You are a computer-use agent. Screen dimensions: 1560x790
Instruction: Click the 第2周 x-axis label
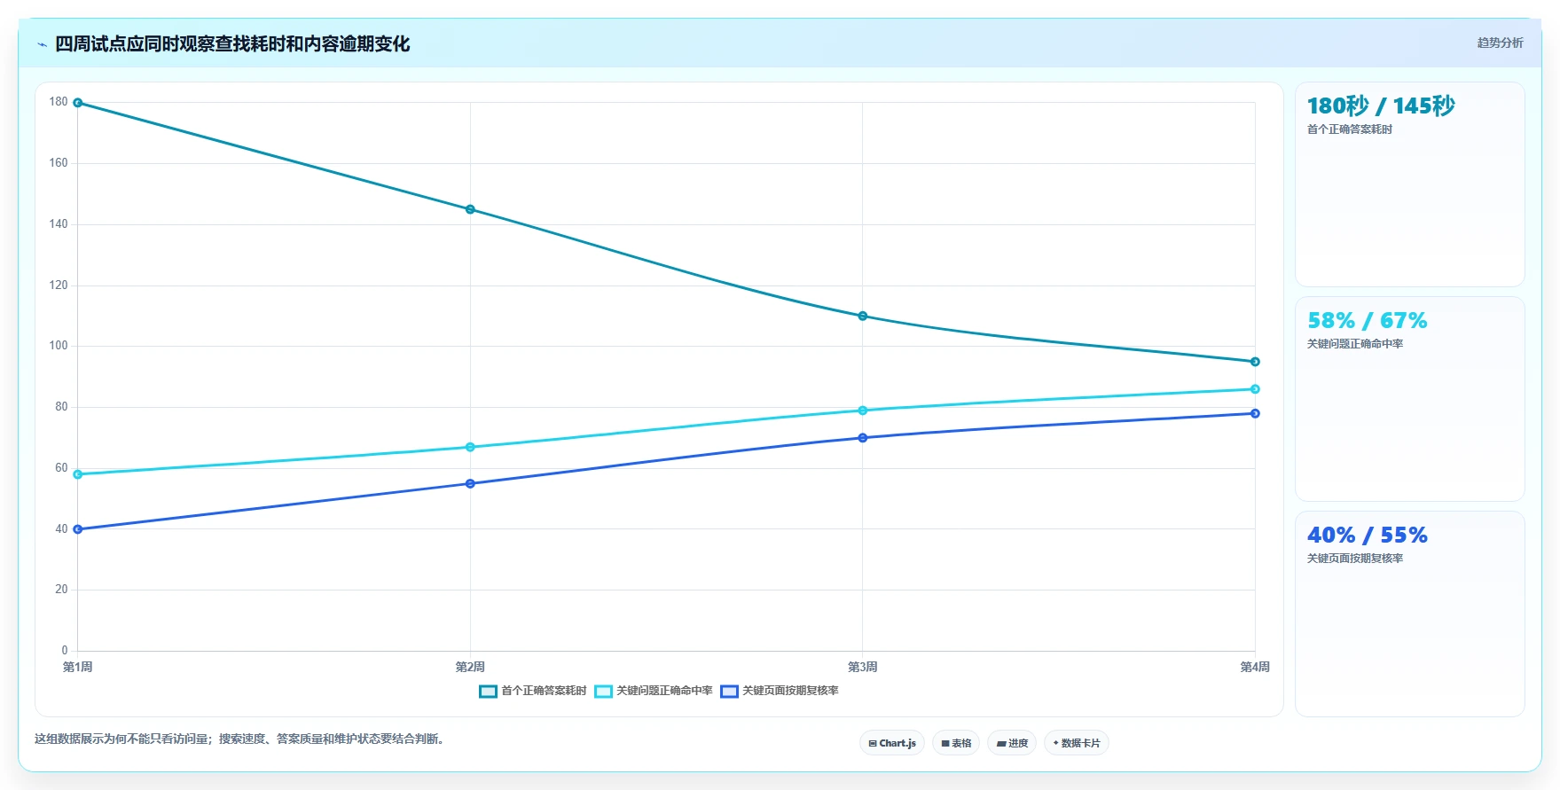[470, 667]
